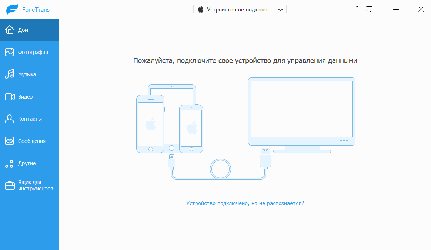Image resolution: width=431 pixels, height=250 pixels.
Task: Open the feedback chat bubble icon
Action: click(x=369, y=10)
